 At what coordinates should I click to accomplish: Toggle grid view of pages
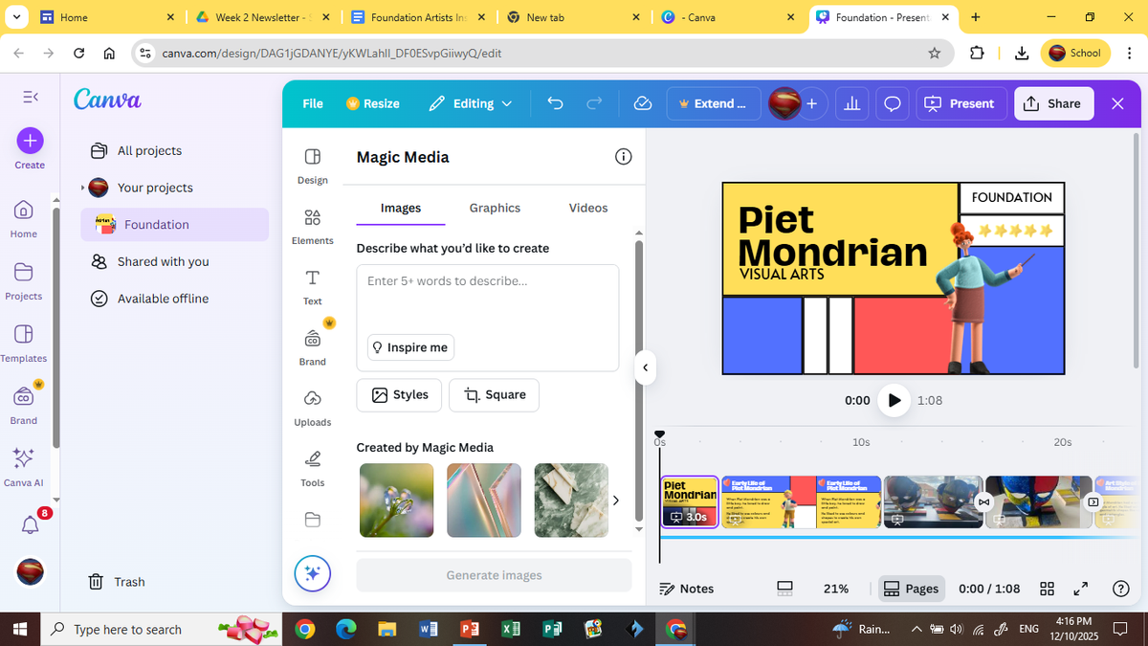pos(1047,589)
